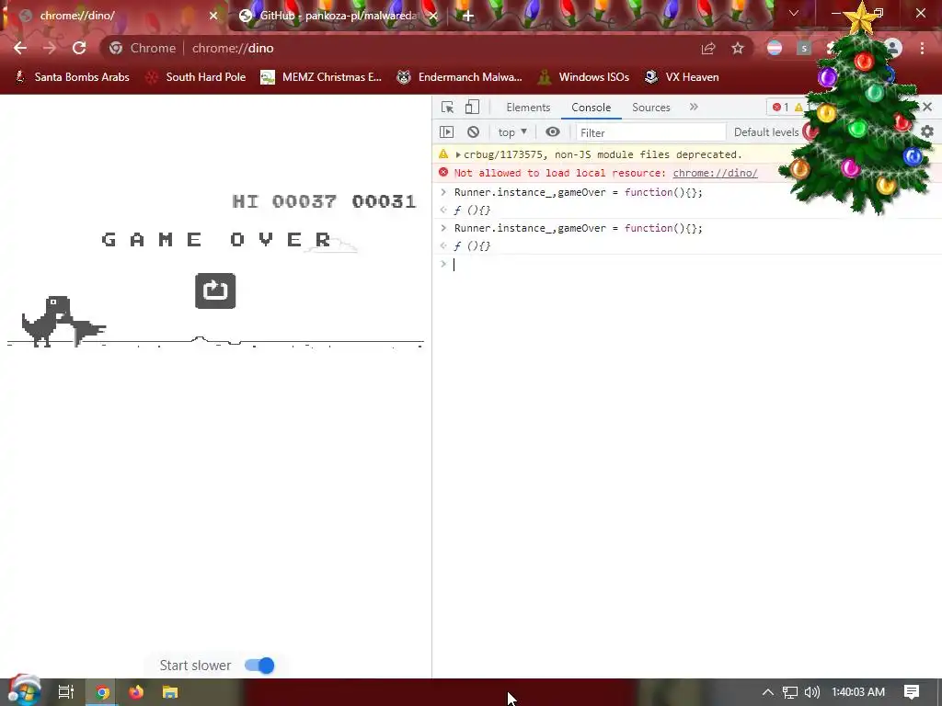942x706 pixels.
Task: Open a new tab with plus button
Action: 468,16
